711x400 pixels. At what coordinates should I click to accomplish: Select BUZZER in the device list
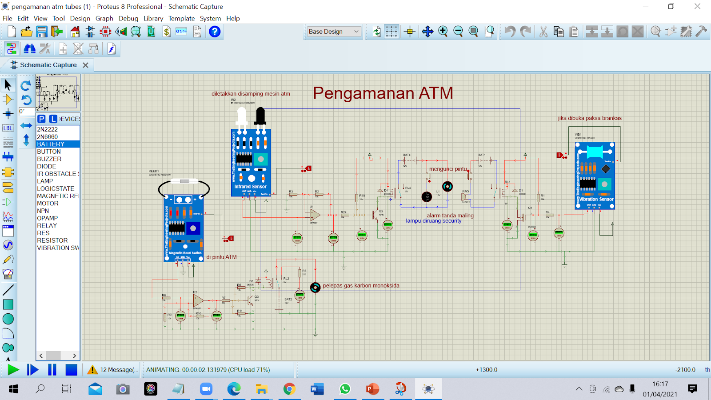pyautogui.click(x=58, y=159)
